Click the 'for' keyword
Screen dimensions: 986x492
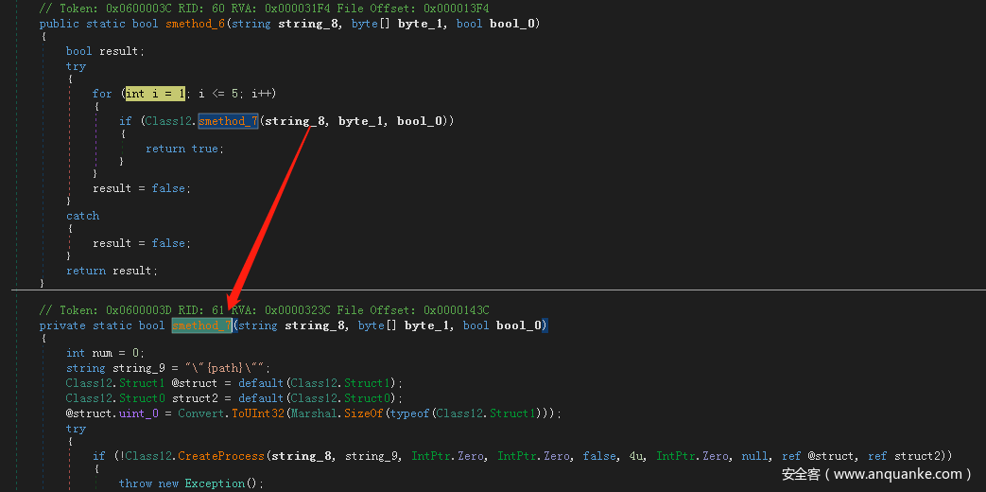point(102,94)
